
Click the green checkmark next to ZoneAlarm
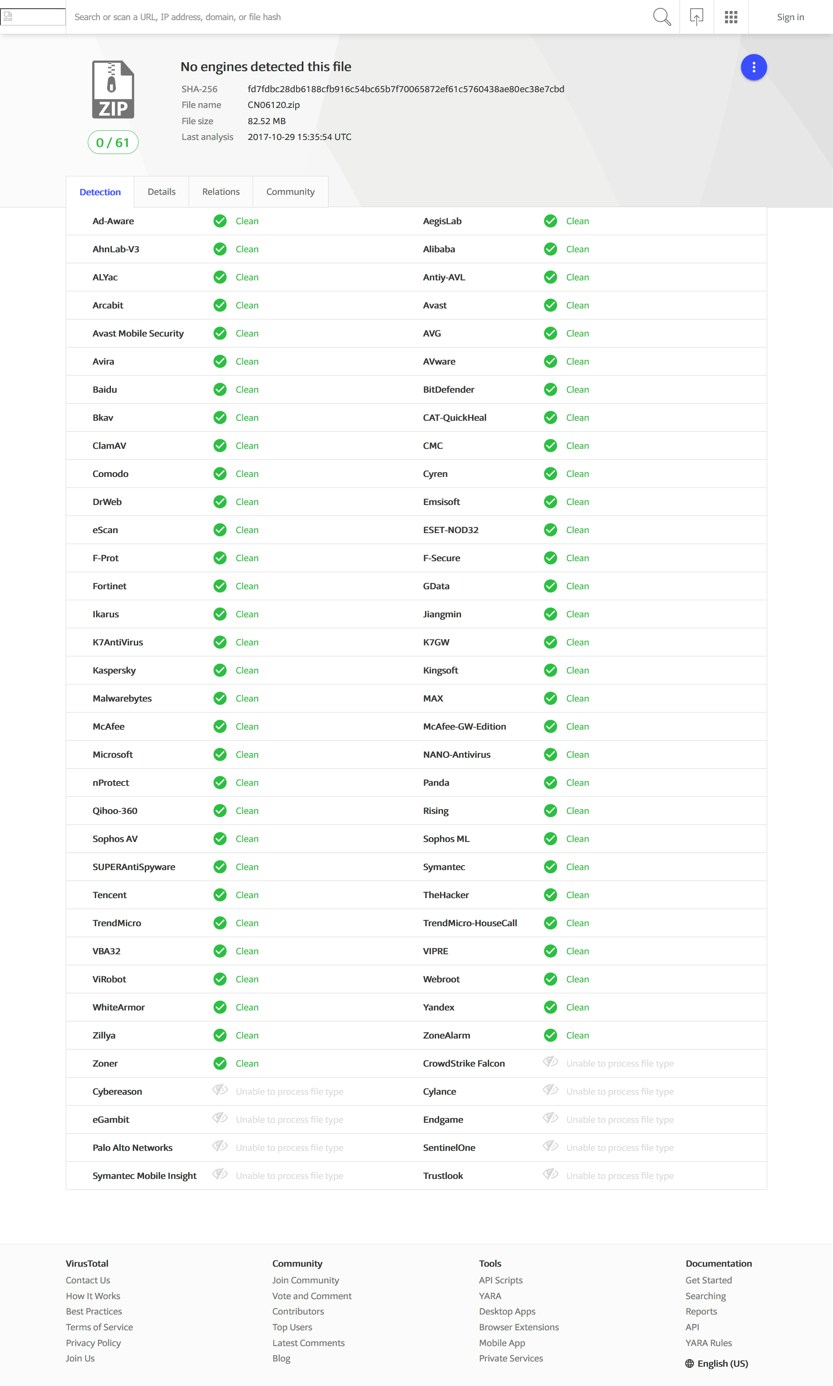pyautogui.click(x=551, y=1035)
